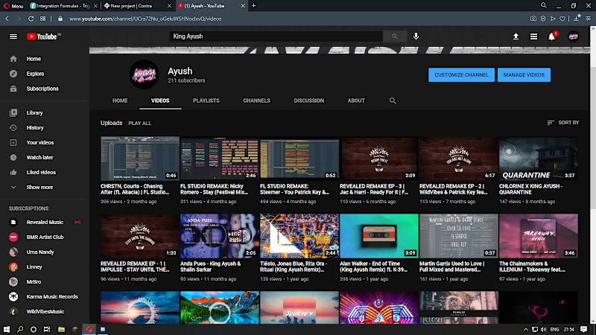Reload the page with the browser refresh icon
This screenshot has height=335, width=596.
point(31,19)
